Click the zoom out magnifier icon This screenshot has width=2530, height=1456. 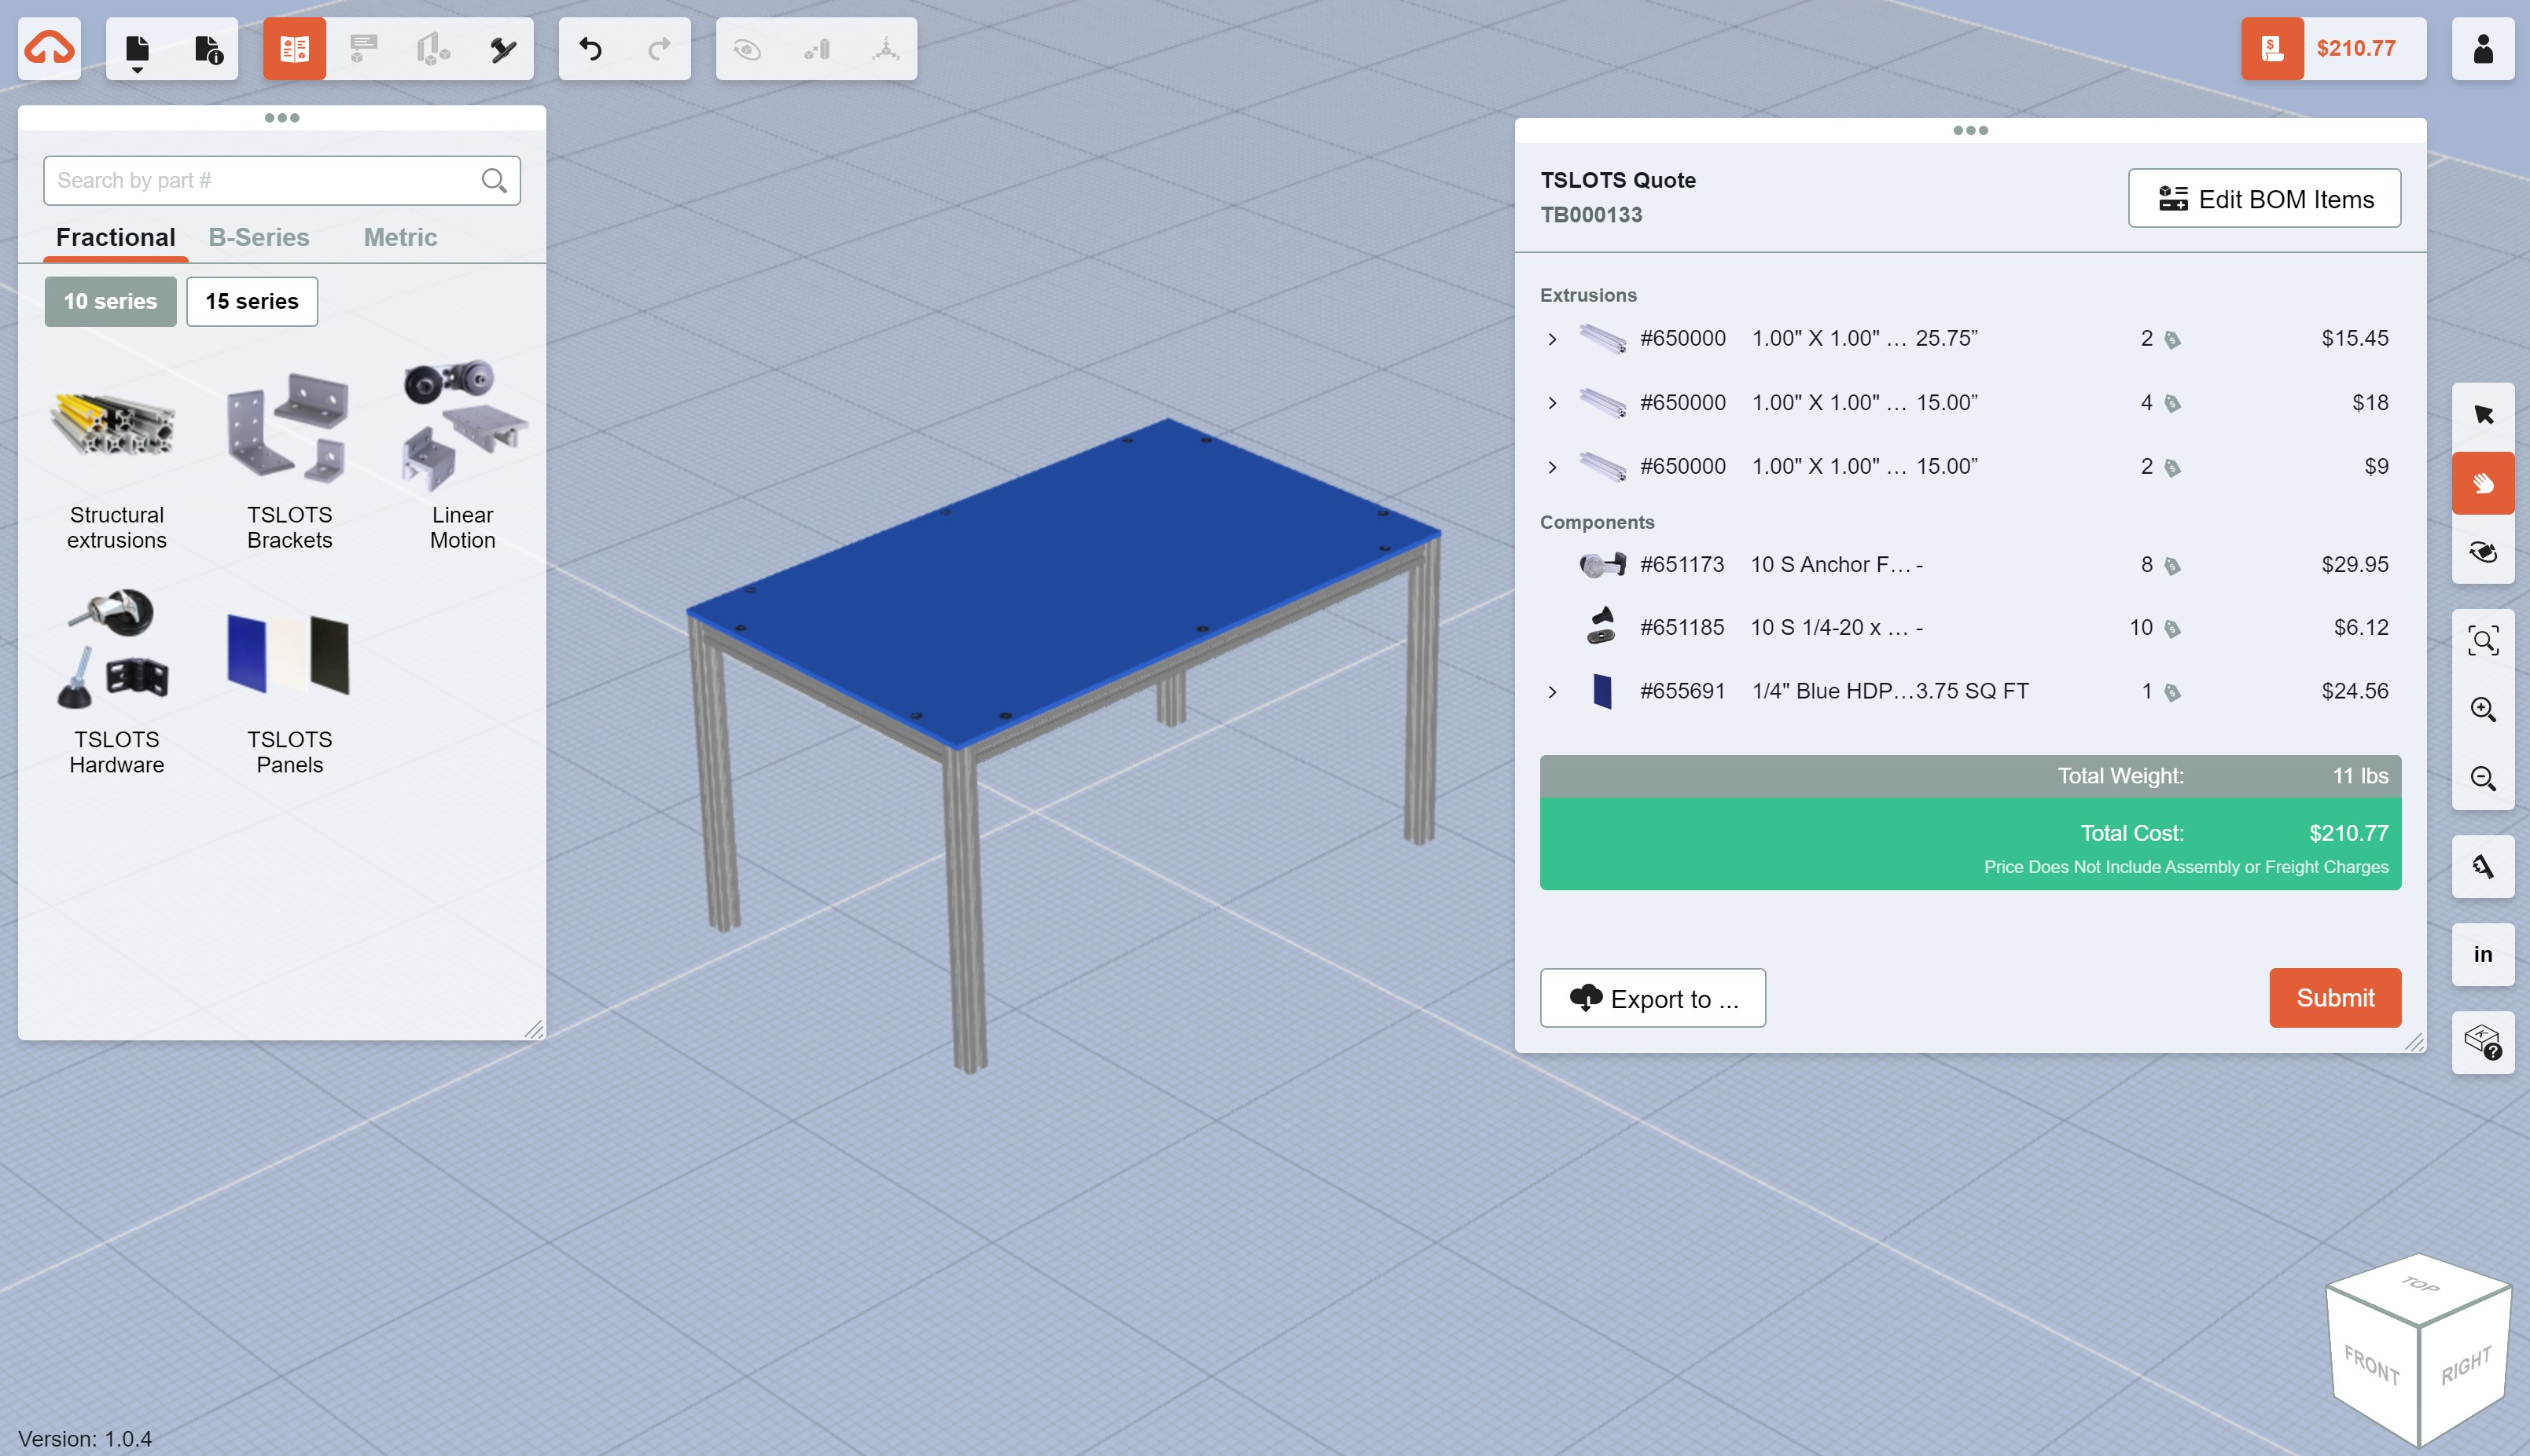click(2482, 778)
